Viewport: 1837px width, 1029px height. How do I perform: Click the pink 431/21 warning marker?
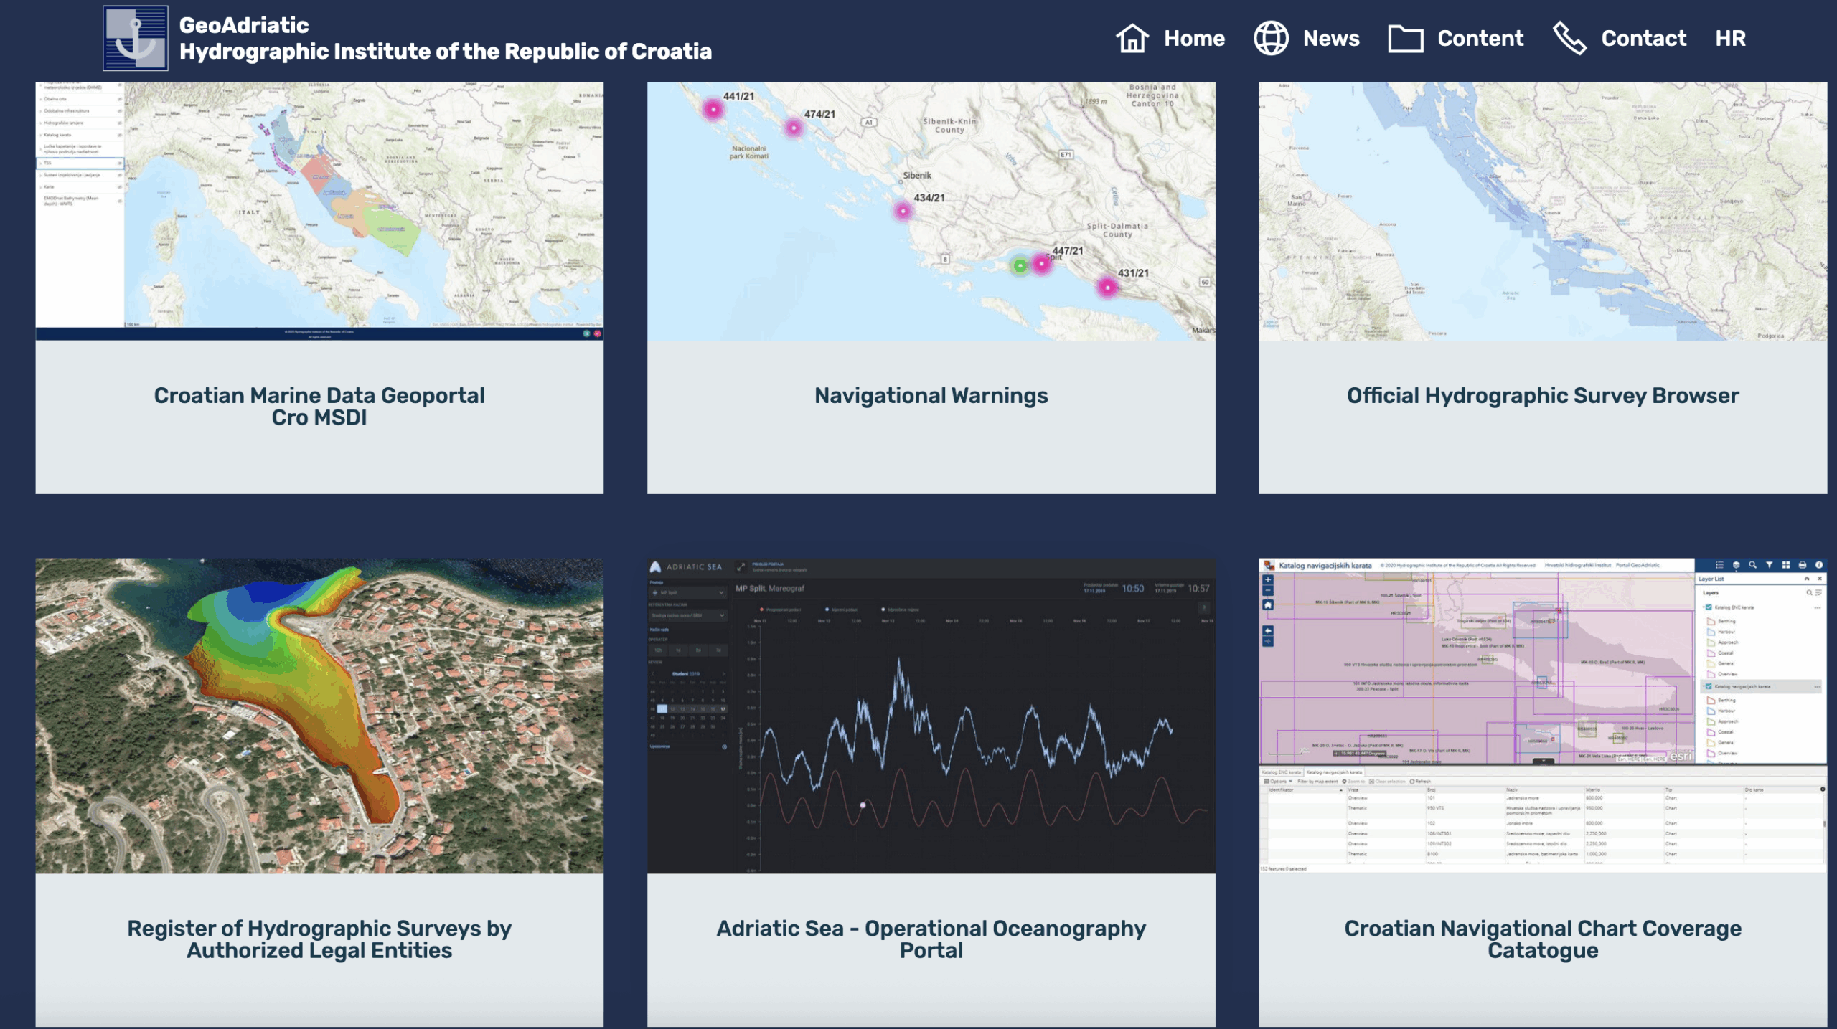pyautogui.click(x=1107, y=288)
